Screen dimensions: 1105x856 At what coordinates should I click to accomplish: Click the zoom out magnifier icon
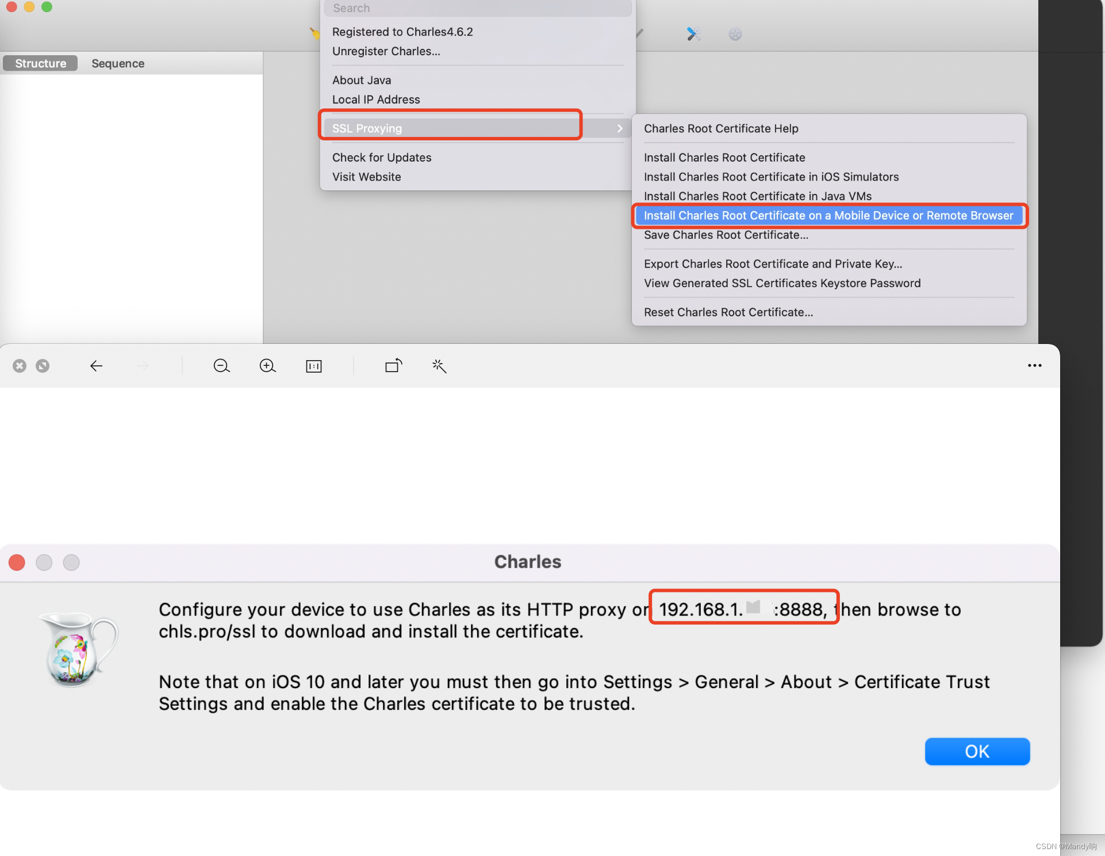point(221,366)
